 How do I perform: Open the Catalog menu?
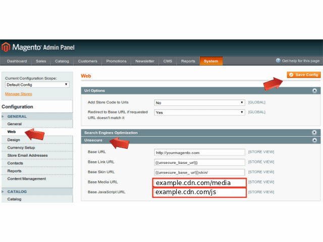(x=62, y=61)
